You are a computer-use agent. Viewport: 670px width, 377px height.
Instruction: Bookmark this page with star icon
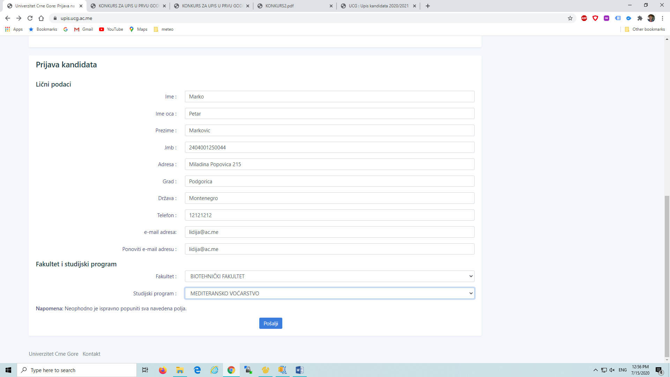tap(570, 18)
